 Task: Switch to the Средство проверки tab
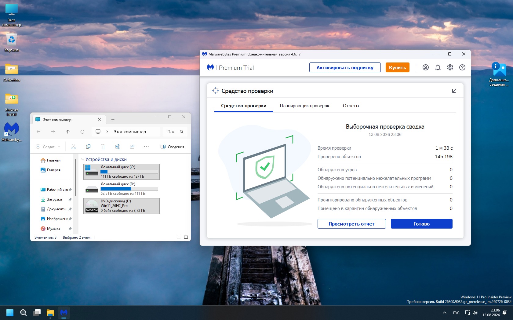tap(244, 106)
